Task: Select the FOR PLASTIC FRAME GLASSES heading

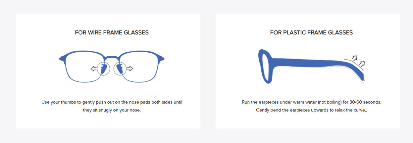Action: point(311,32)
